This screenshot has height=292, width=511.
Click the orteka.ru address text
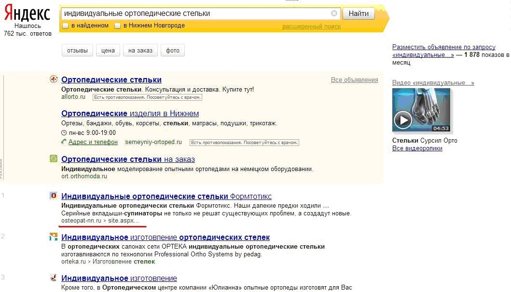[x=73, y=261]
